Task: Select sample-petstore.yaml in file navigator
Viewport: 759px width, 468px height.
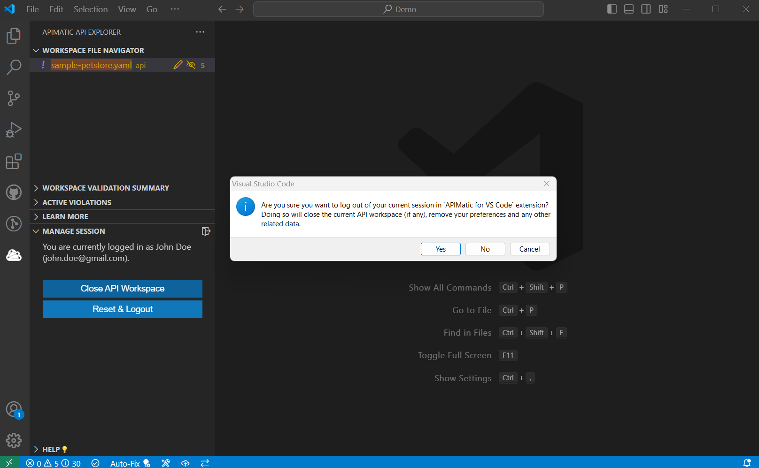Action: (x=92, y=65)
